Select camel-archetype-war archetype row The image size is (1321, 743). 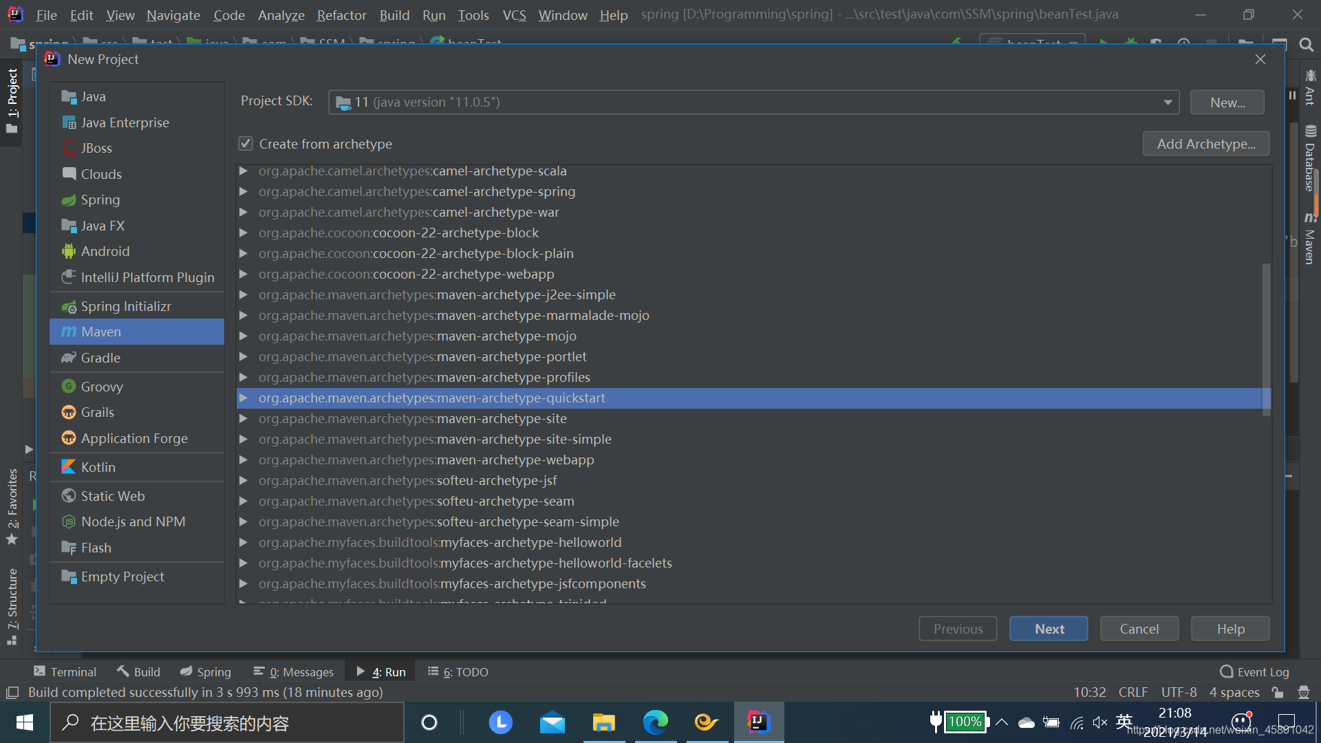(x=749, y=212)
